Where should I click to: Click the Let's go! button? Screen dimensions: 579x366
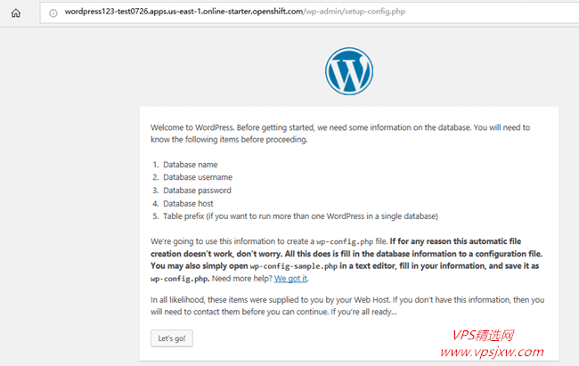172,338
